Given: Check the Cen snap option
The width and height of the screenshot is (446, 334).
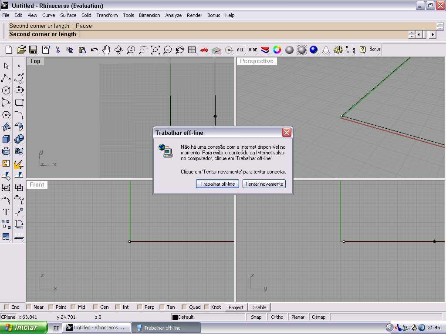Looking at the screenshot, I should click(x=95, y=307).
